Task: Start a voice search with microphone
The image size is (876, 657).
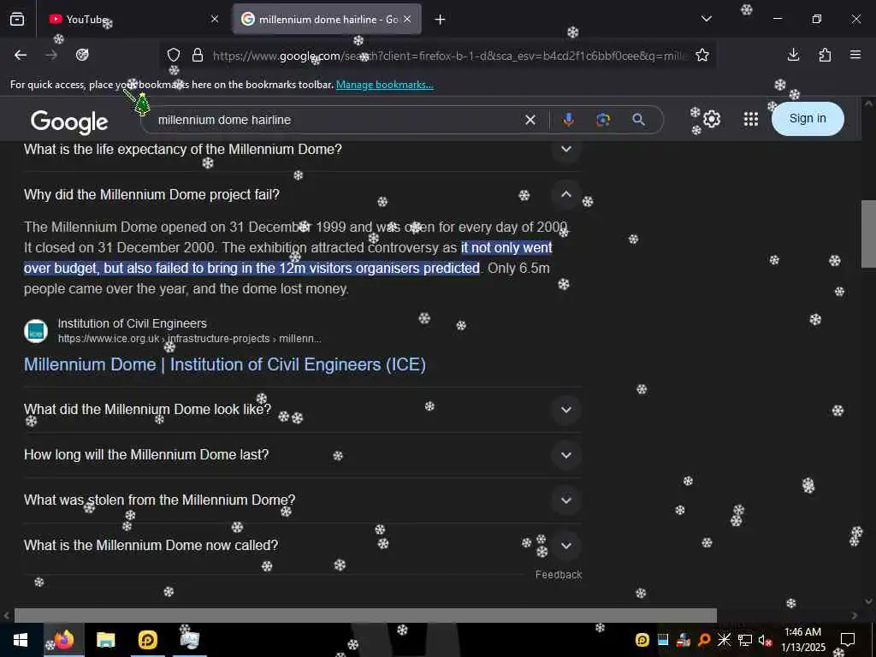Action: 568,120
